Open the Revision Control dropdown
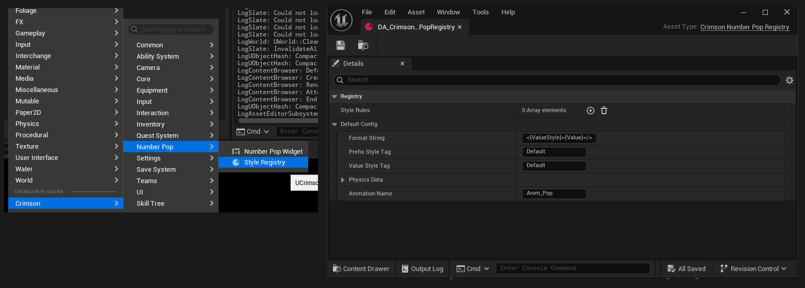Screen dimensions: 805x288 click(753, 268)
